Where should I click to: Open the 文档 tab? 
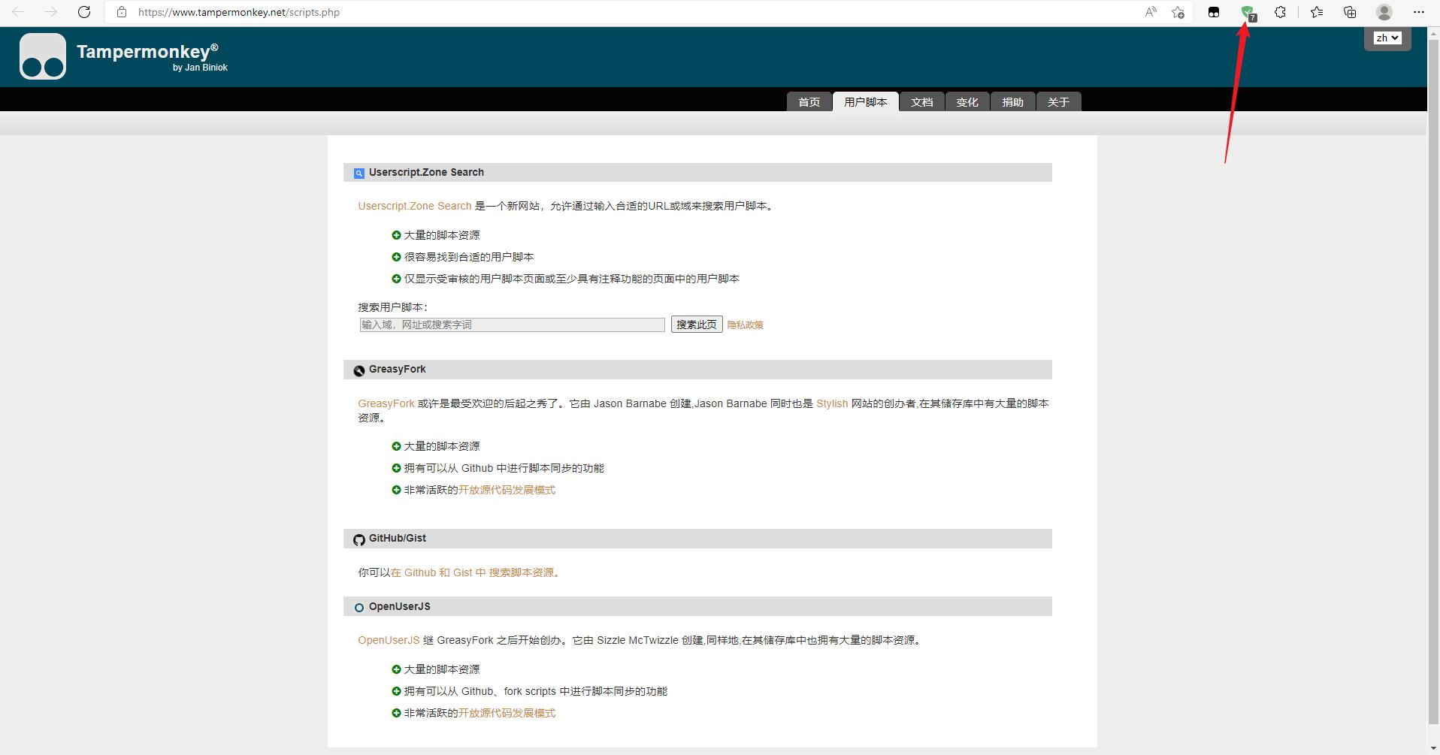tap(922, 101)
